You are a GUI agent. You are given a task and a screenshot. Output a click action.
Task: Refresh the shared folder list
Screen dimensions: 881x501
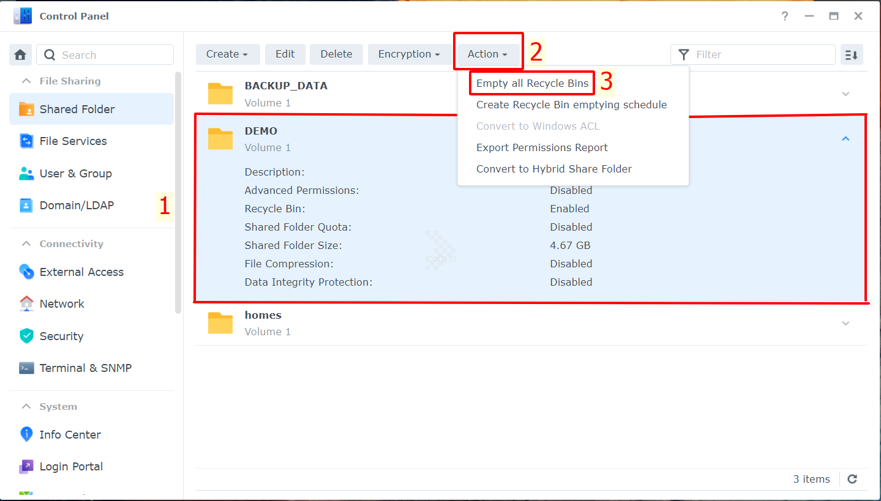pyautogui.click(x=852, y=479)
